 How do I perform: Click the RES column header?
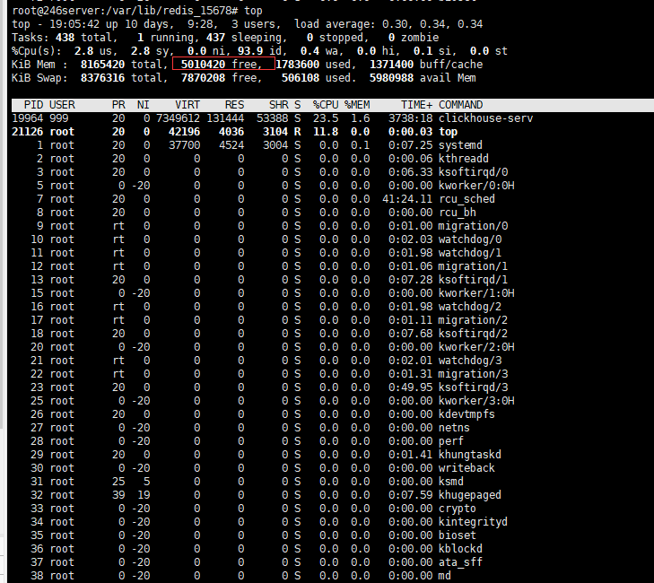pyautogui.click(x=234, y=105)
